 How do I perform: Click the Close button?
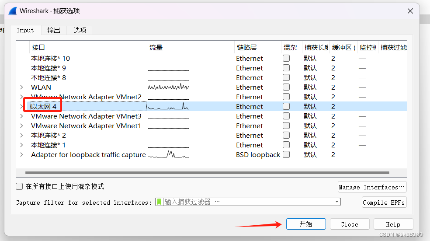pyautogui.click(x=350, y=224)
